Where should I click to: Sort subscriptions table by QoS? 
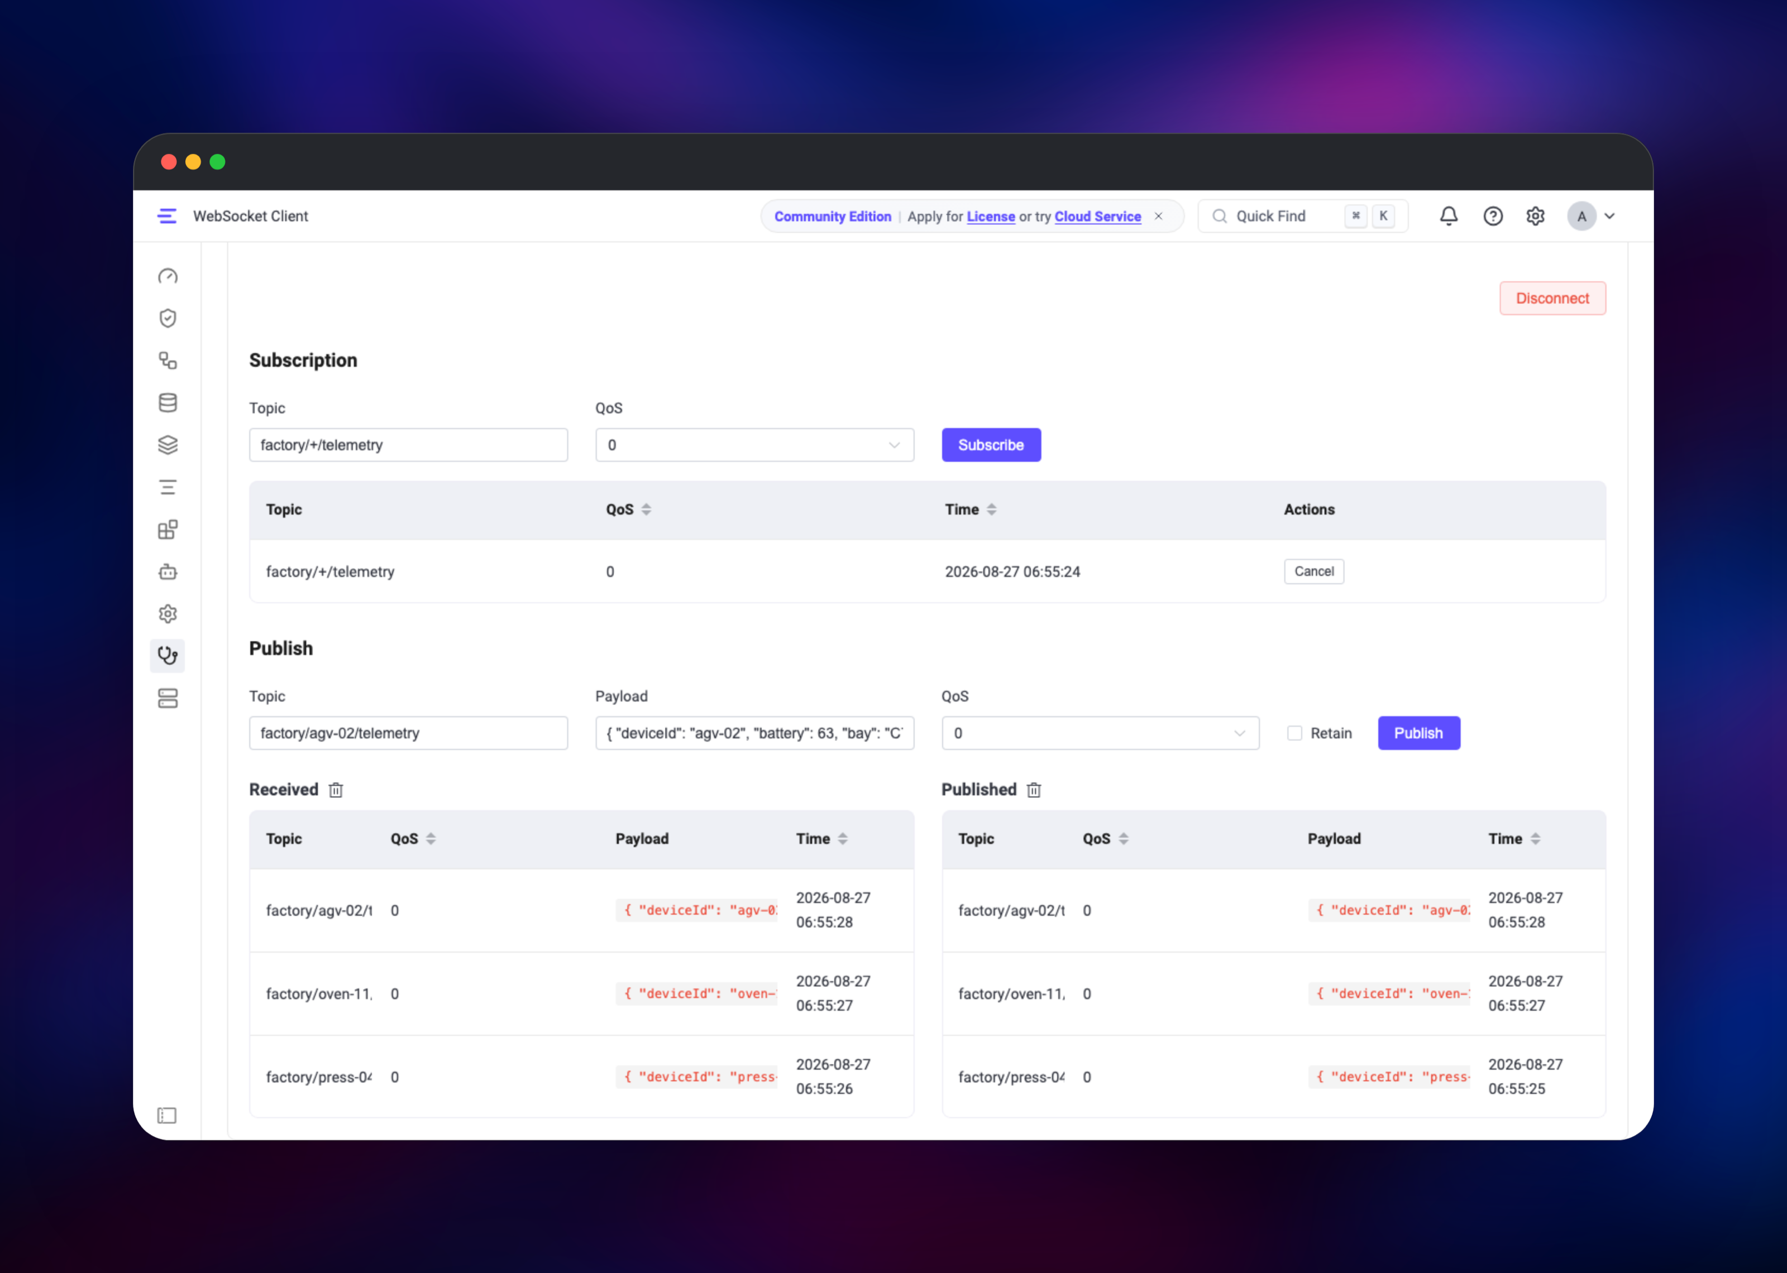tap(646, 510)
